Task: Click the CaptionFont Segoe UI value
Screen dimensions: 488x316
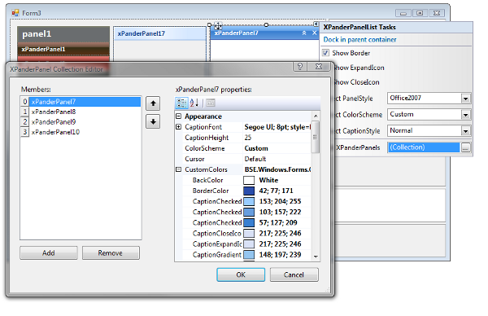Action: pyautogui.click(x=277, y=127)
